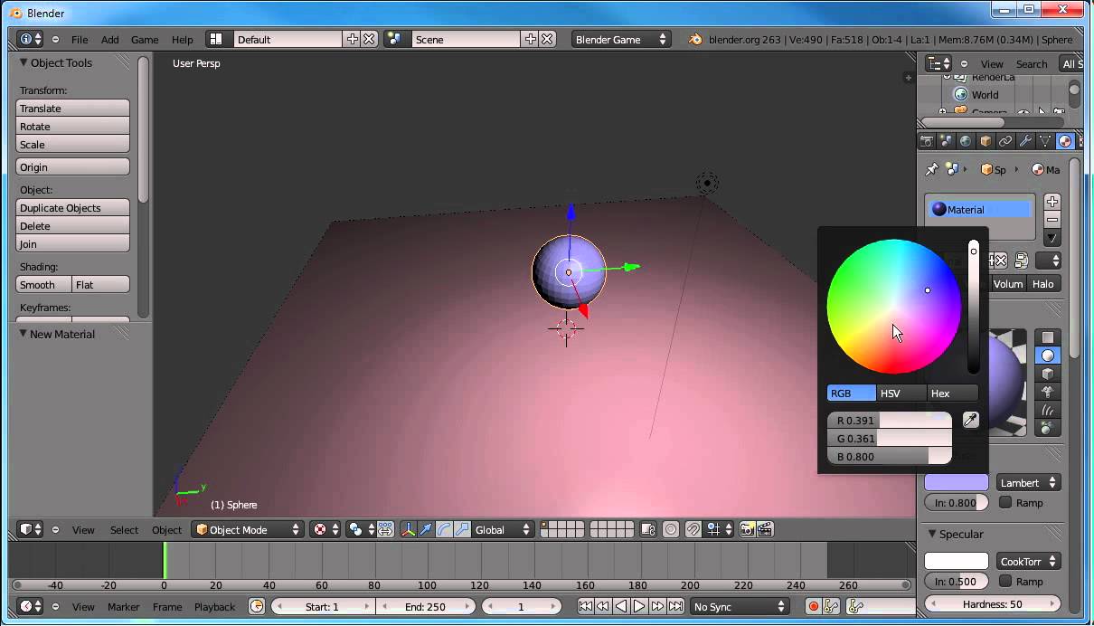Image resolution: width=1094 pixels, height=626 pixels.
Task: Click the red record auto-keyframe button
Action: [x=813, y=606]
